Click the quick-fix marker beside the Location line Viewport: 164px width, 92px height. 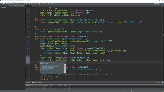(26, 60)
